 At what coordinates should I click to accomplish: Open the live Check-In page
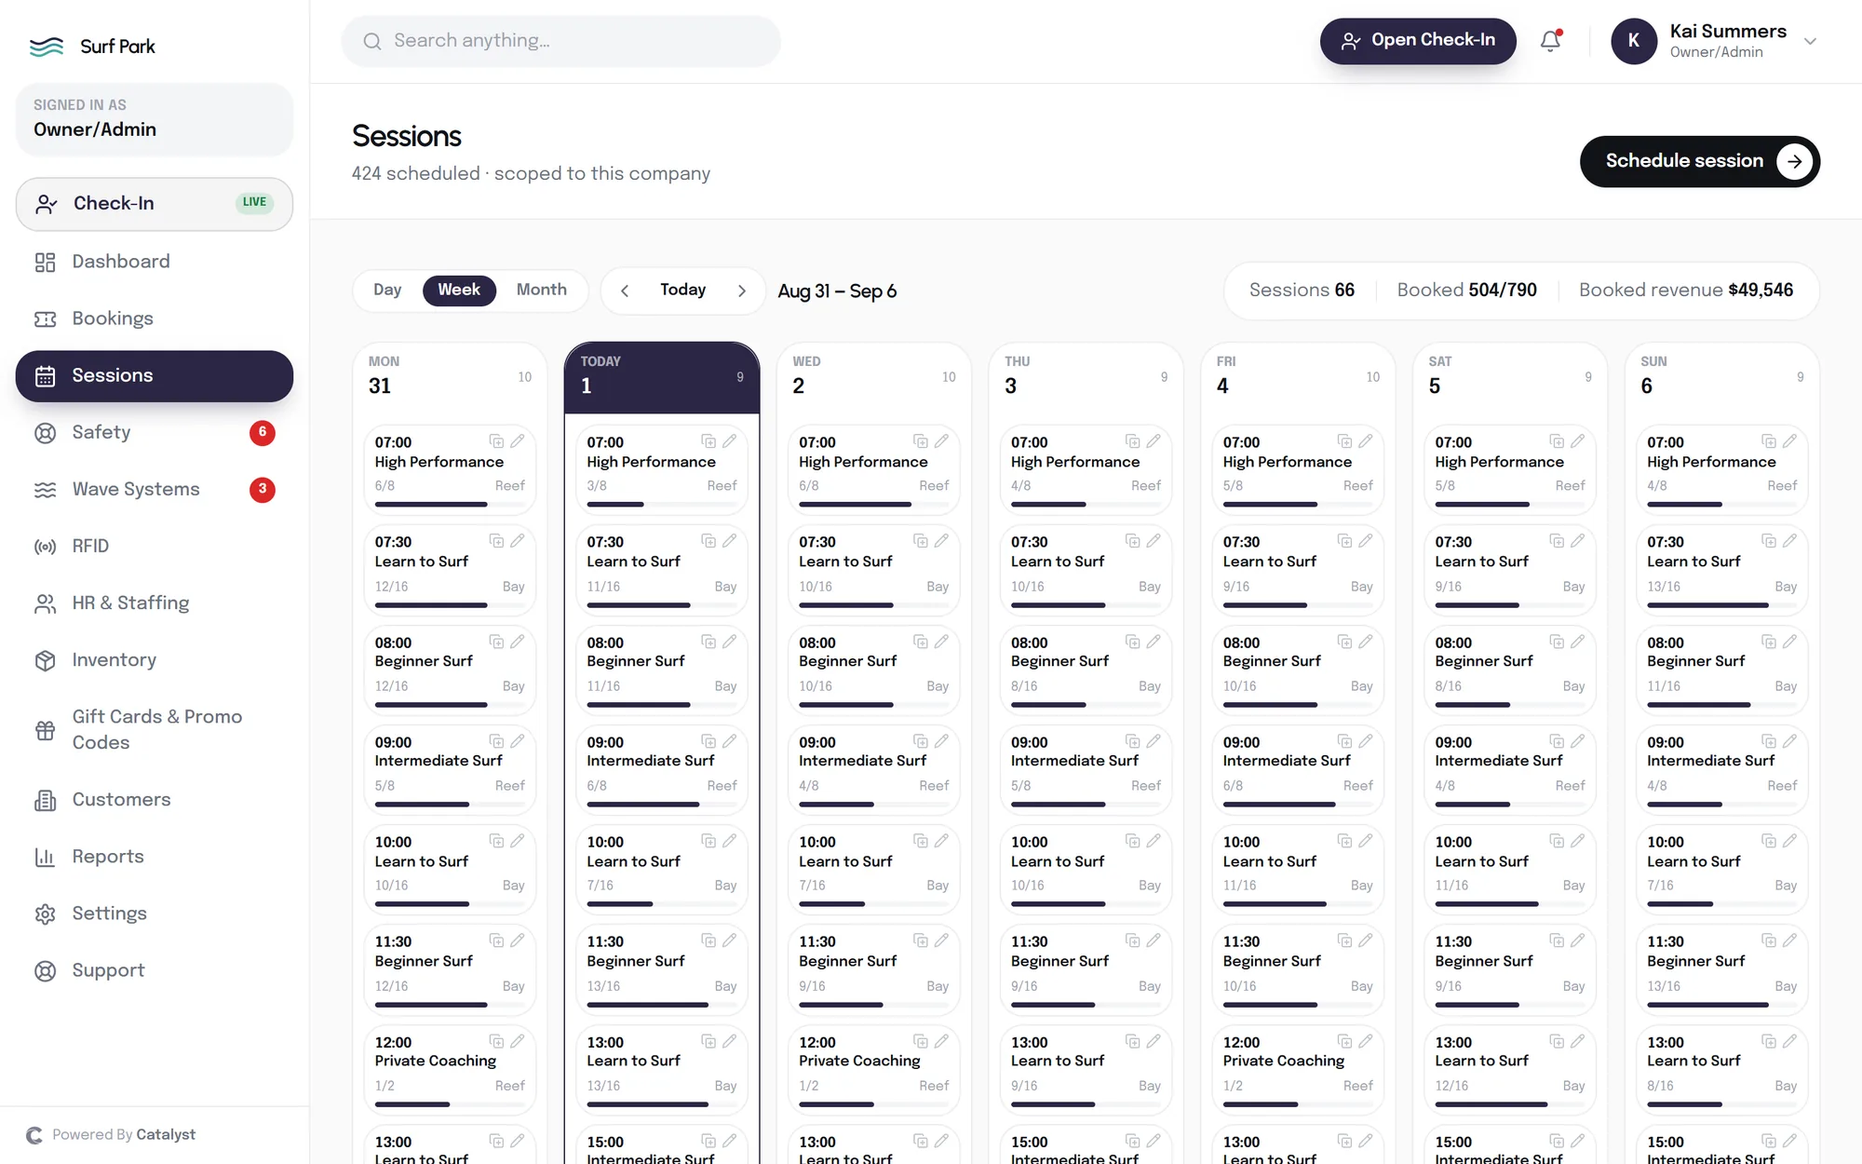click(155, 204)
